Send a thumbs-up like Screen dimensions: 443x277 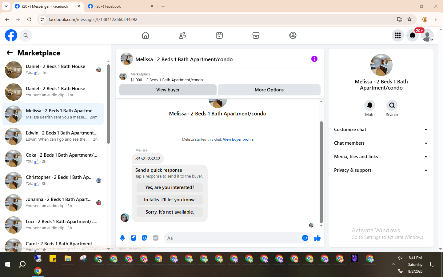tap(317, 238)
